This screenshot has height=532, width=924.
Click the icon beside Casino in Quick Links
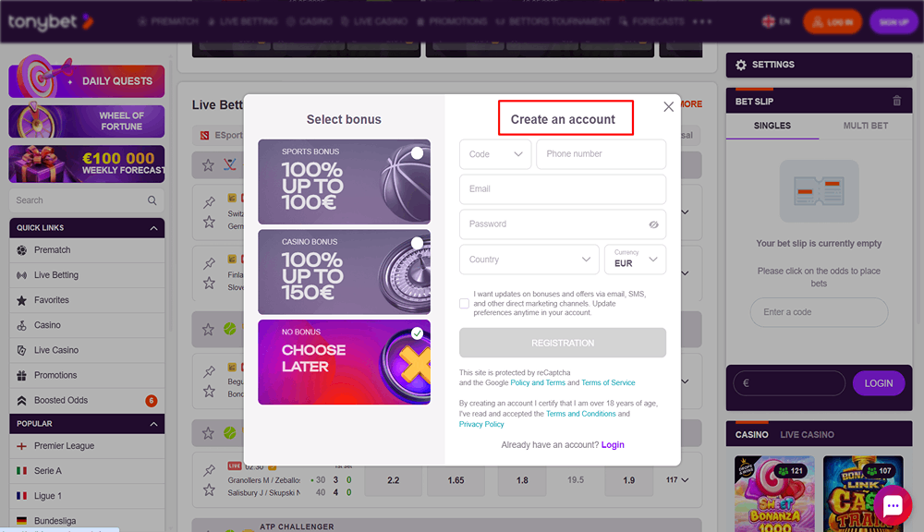(x=22, y=325)
